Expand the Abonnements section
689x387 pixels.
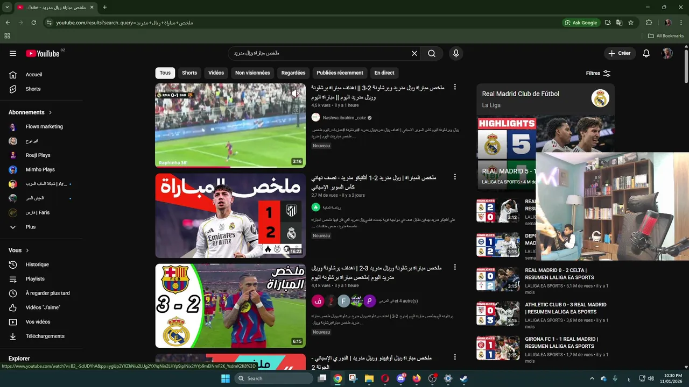pyautogui.click(x=30, y=112)
